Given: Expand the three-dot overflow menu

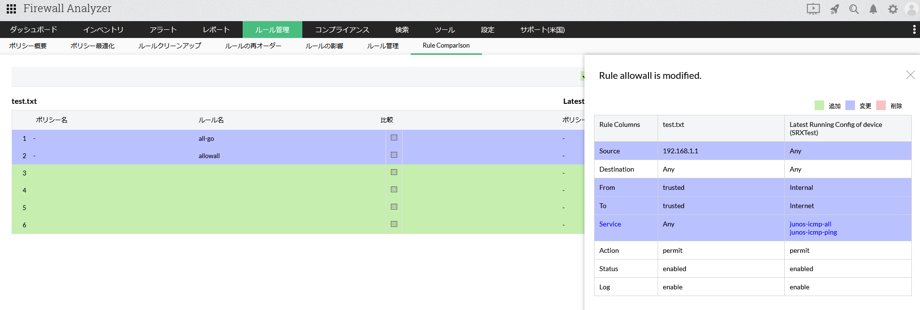Looking at the screenshot, I should 914,30.
